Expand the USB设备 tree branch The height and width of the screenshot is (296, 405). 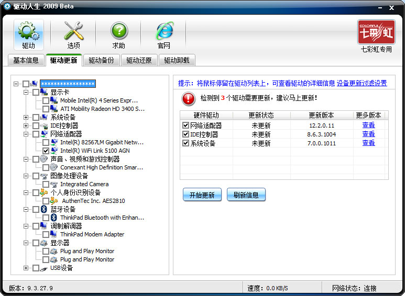26,268
